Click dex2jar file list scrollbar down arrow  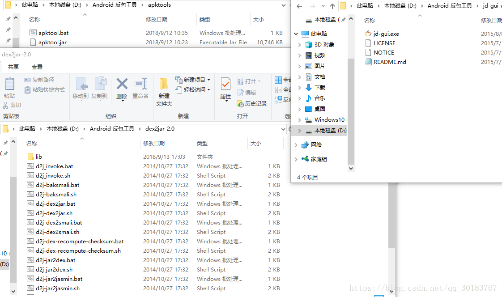pos(391,292)
